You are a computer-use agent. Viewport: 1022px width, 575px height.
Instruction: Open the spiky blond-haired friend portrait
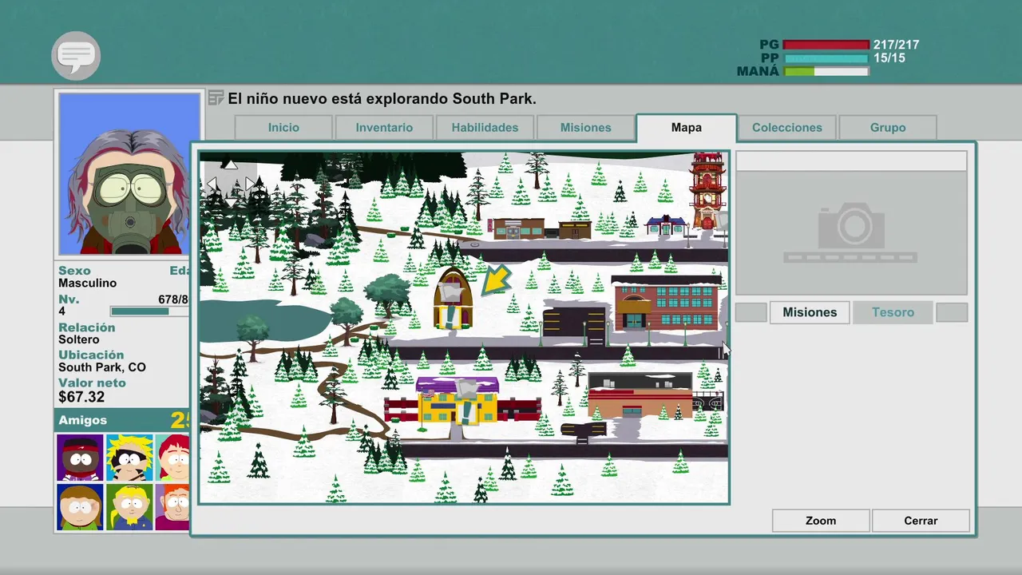coord(129,458)
